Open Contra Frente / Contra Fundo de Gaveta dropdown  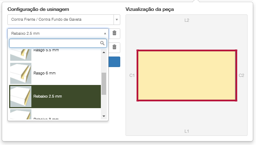coord(64,20)
